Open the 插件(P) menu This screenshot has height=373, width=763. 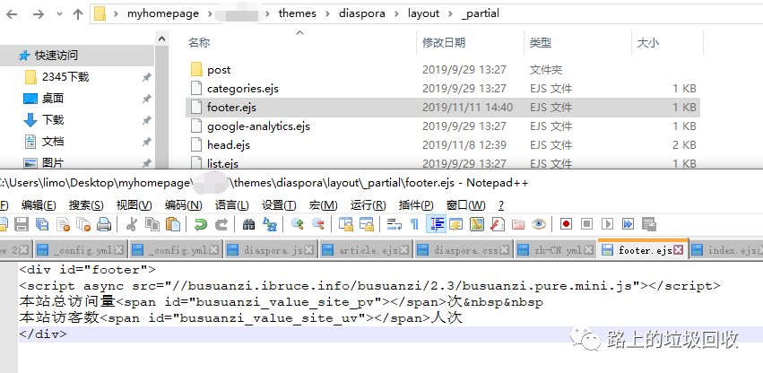pyautogui.click(x=415, y=205)
